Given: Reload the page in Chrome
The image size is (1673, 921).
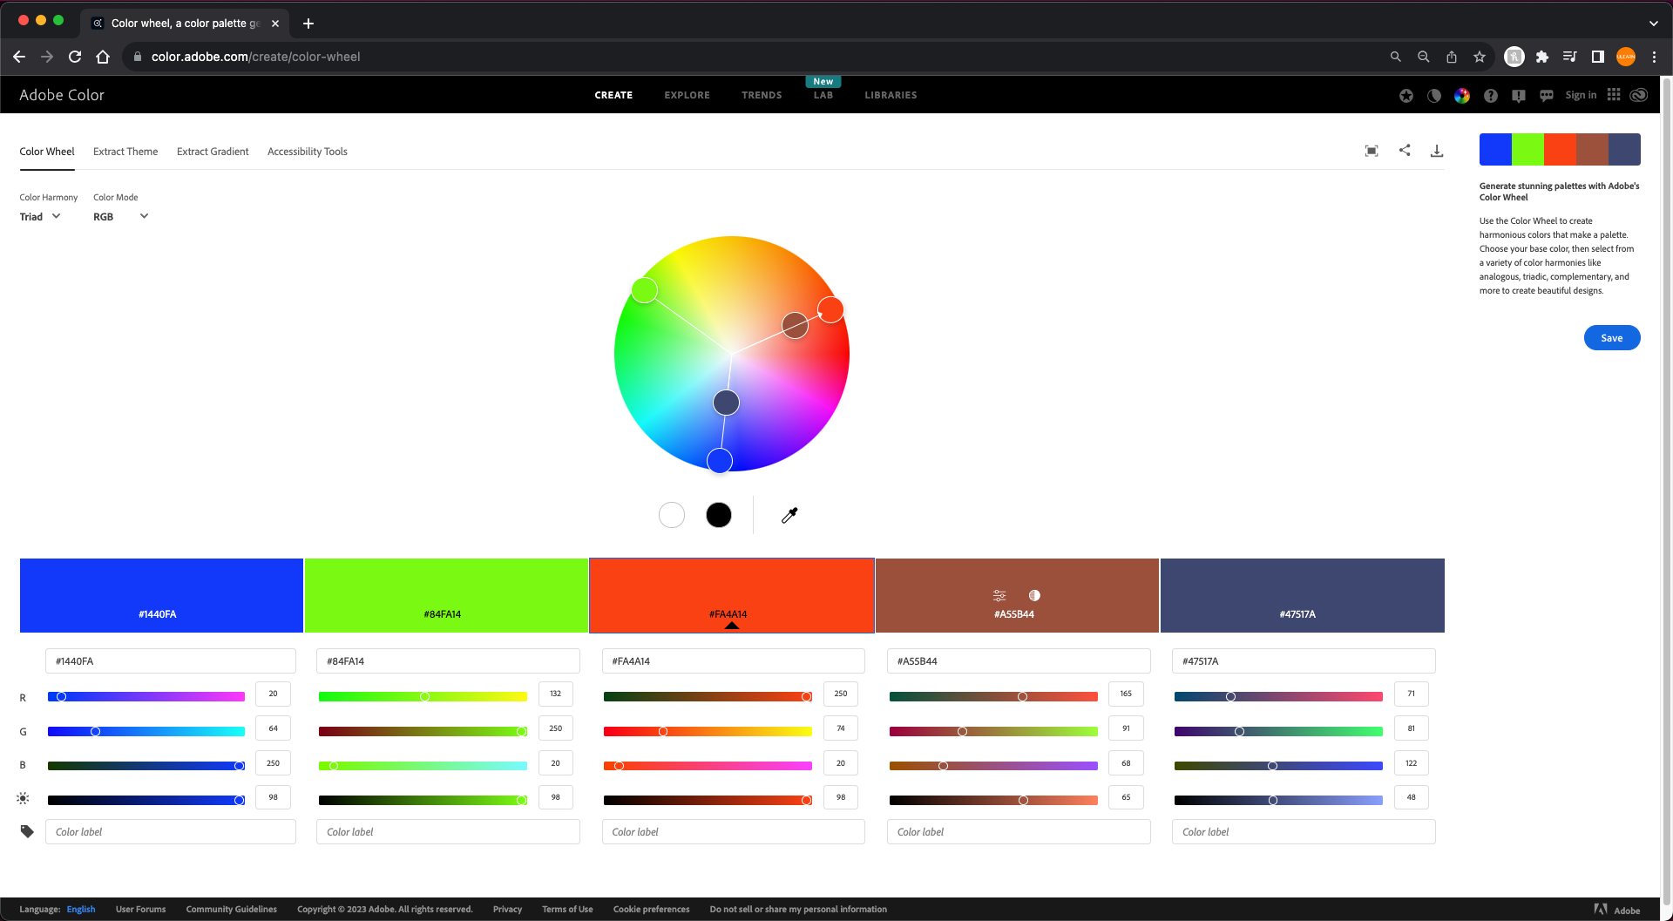Looking at the screenshot, I should [75, 57].
